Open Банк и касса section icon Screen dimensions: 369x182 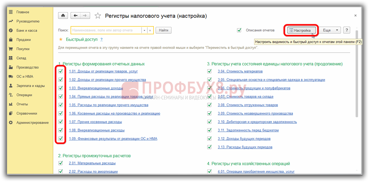tap(11, 30)
